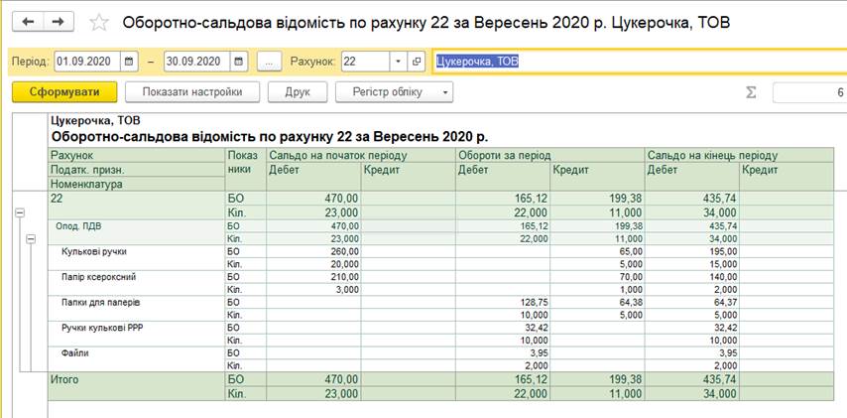Open calendar for end date 30.09.2020
The width and height of the screenshot is (847, 418).
[238, 62]
